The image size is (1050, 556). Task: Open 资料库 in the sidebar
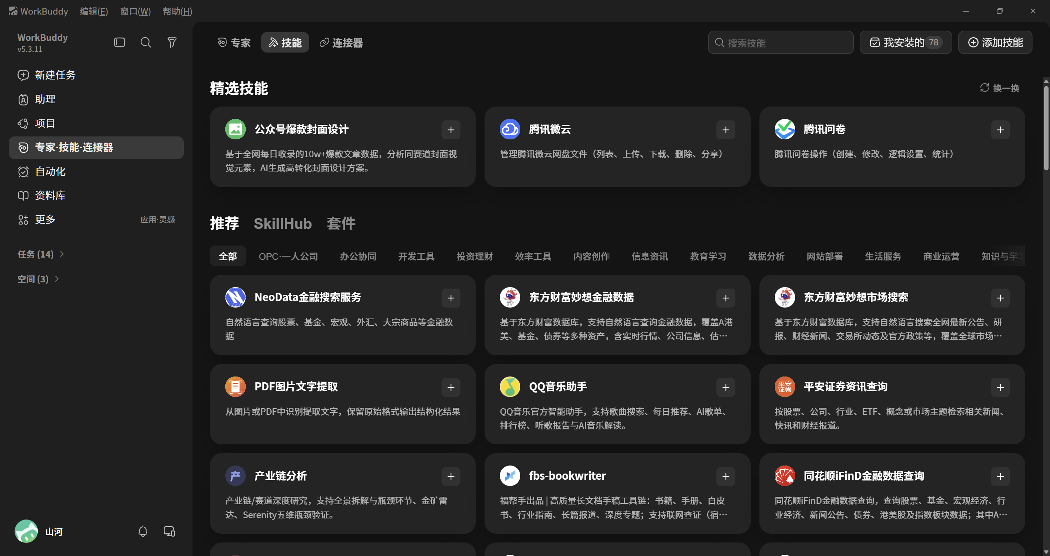(96, 196)
